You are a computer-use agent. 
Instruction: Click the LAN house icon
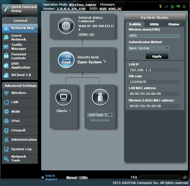[6, 102]
